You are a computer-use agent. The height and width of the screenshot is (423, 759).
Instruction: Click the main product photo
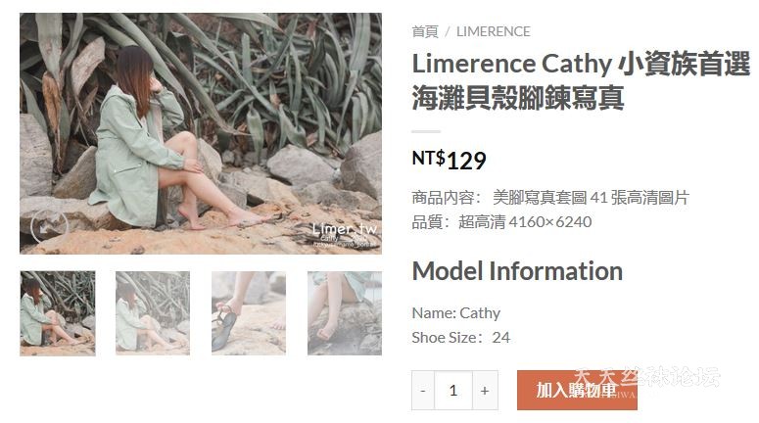tap(201, 133)
